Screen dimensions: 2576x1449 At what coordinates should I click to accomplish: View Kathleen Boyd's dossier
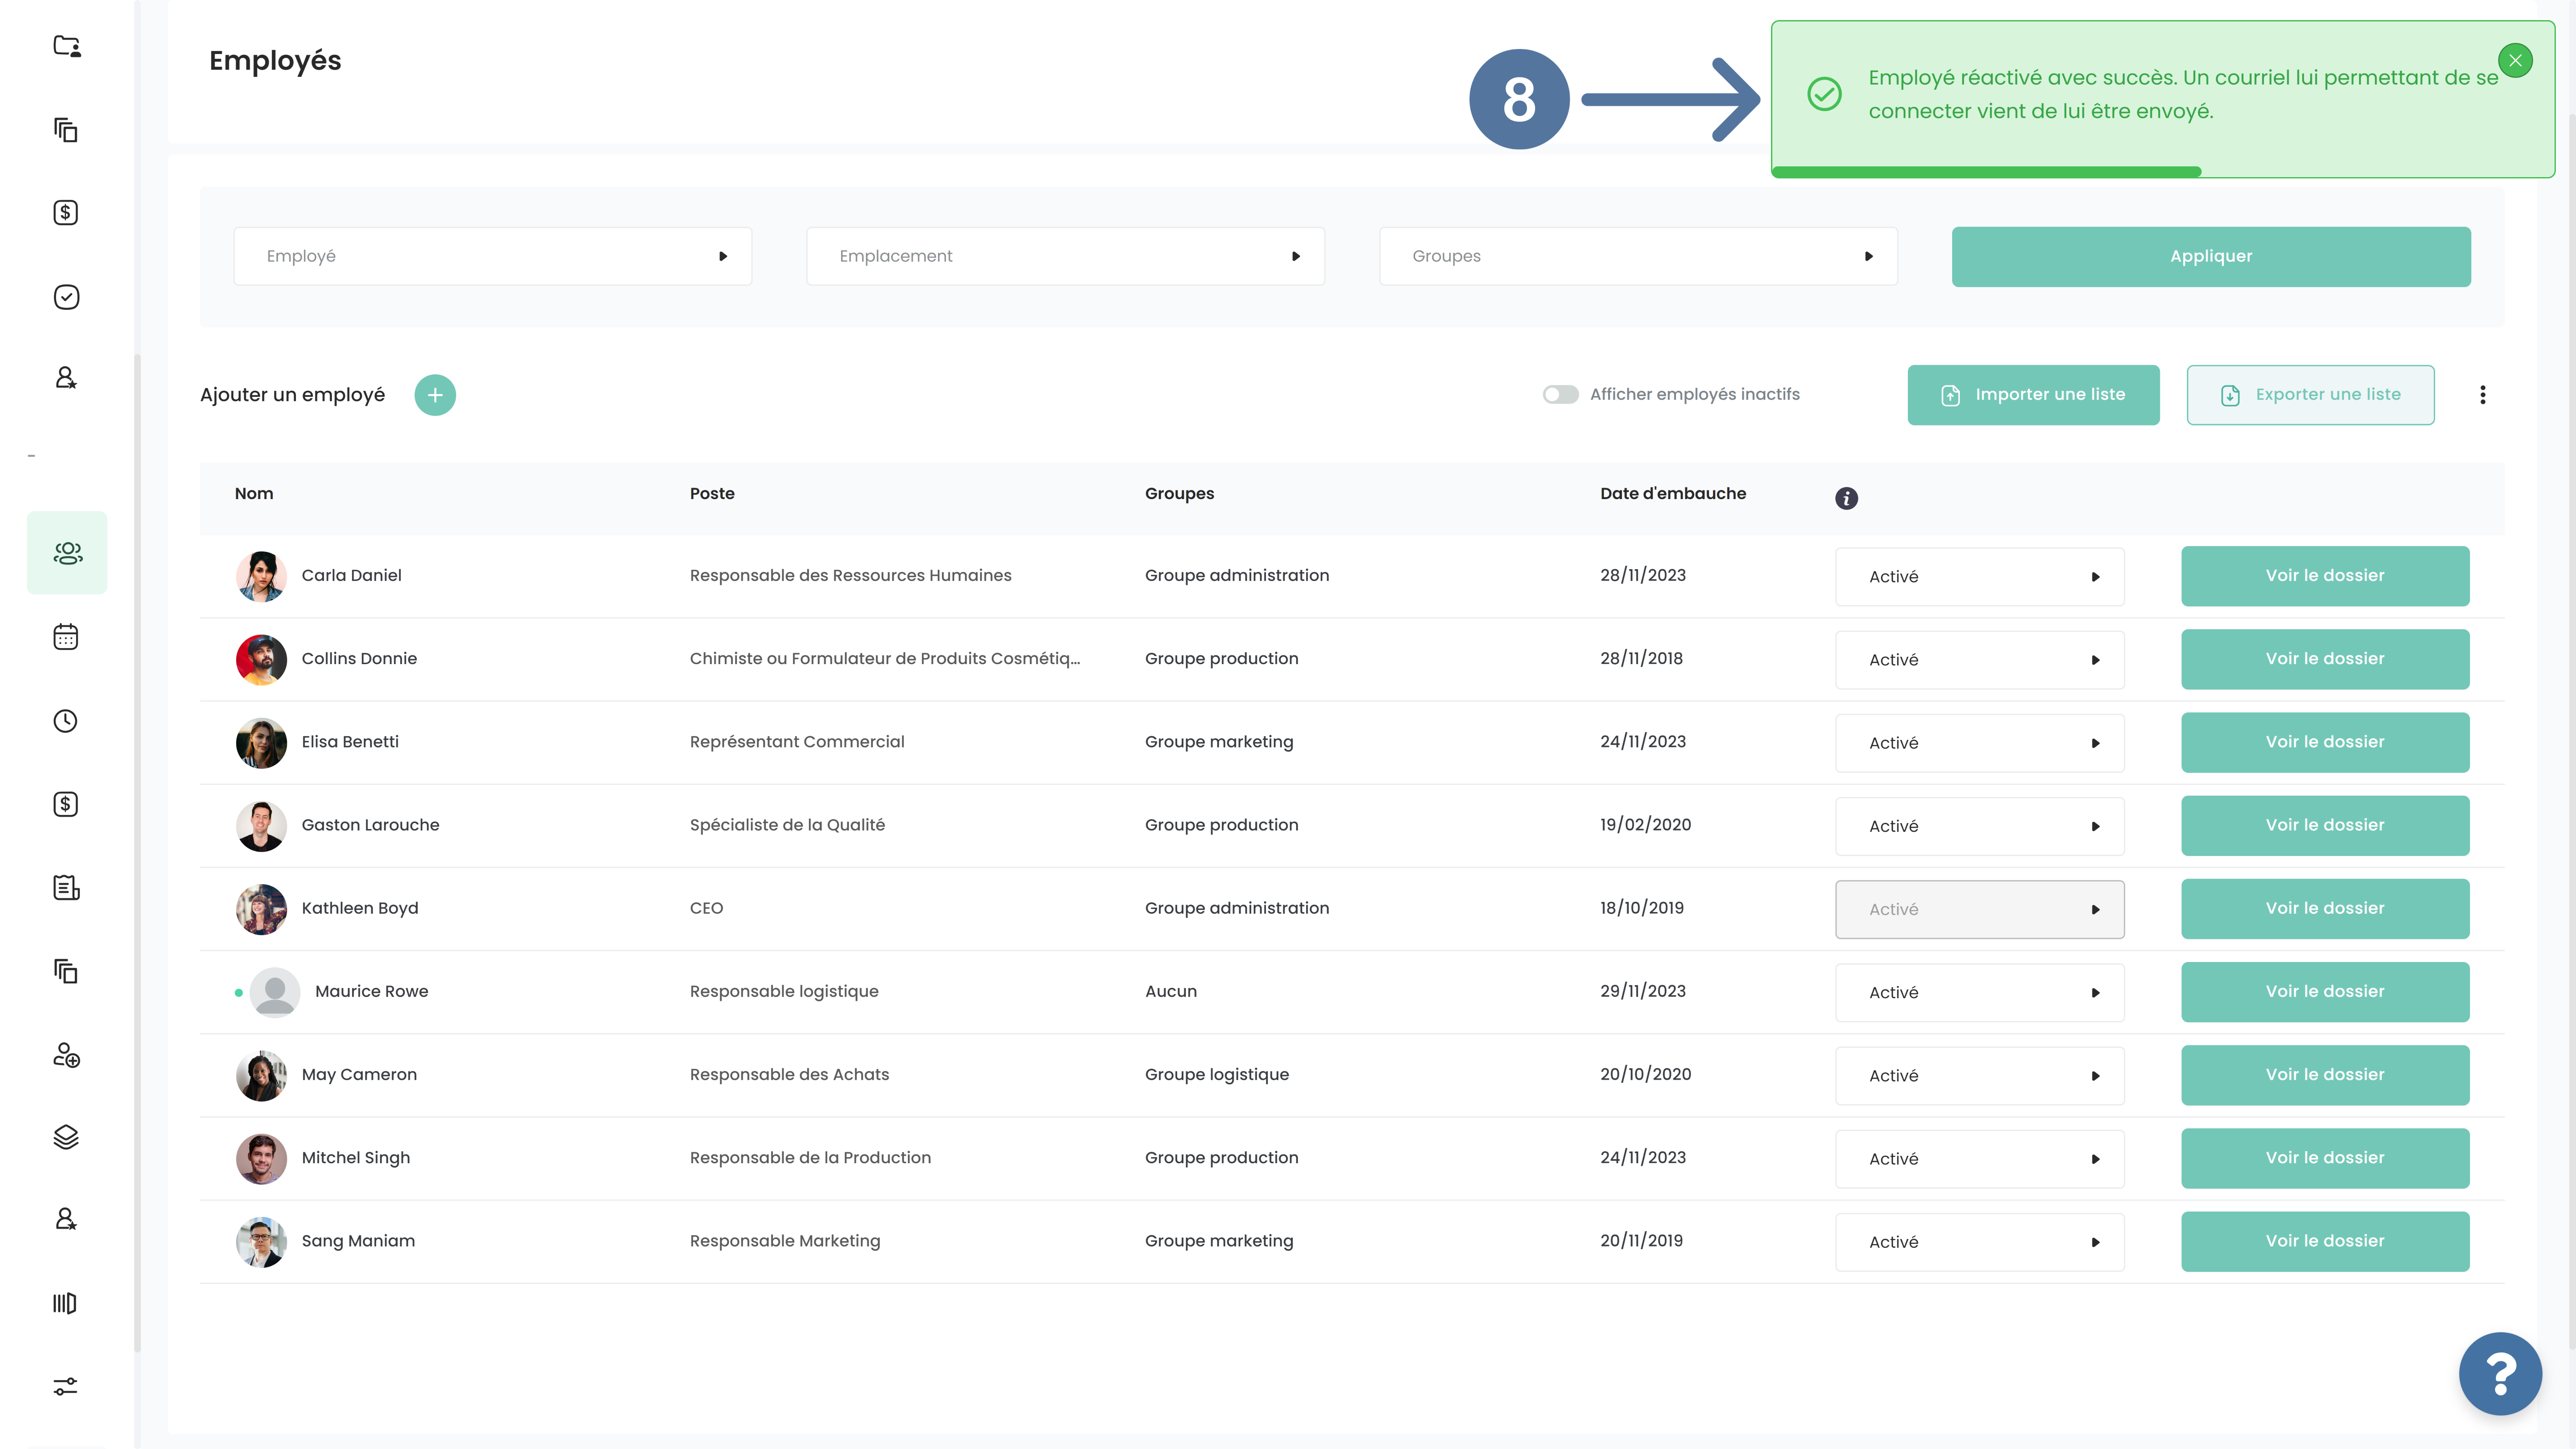pos(2325,909)
